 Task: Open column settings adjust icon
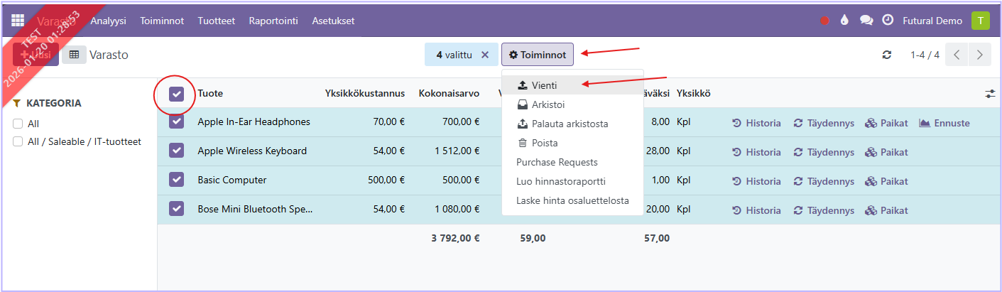point(990,94)
